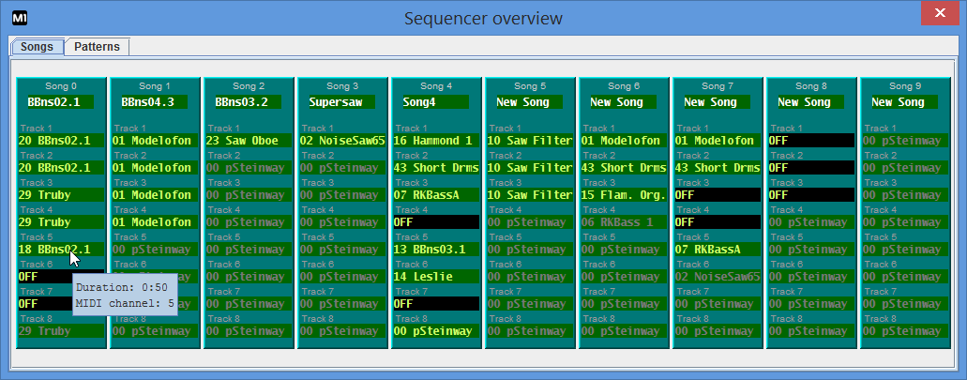Select the Songs tab
The width and height of the screenshot is (967, 380).
point(37,47)
